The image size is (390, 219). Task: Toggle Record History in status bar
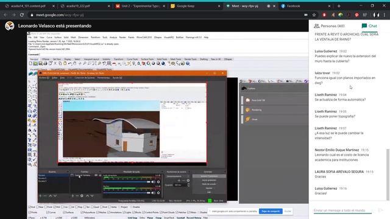point(194,218)
